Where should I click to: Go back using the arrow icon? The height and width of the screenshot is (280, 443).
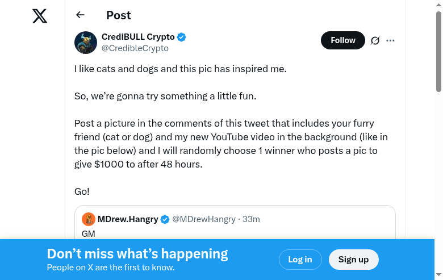tap(80, 15)
